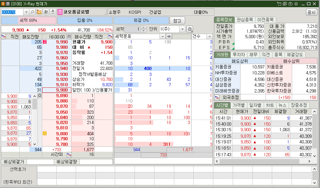Click the tick list scroll down arrow
This screenshot has height=188, width=320.
34,144
